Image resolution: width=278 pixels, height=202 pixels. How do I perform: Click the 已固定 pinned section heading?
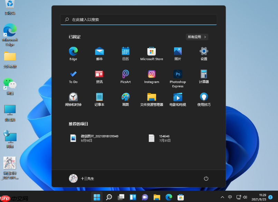pos(75,37)
